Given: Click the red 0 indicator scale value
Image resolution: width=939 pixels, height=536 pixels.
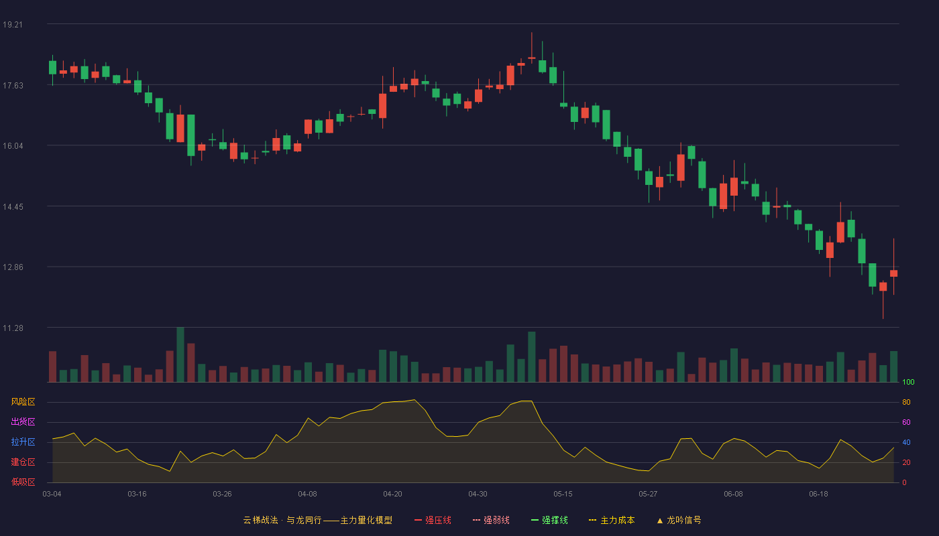Looking at the screenshot, I should click(x=904, y=482).
